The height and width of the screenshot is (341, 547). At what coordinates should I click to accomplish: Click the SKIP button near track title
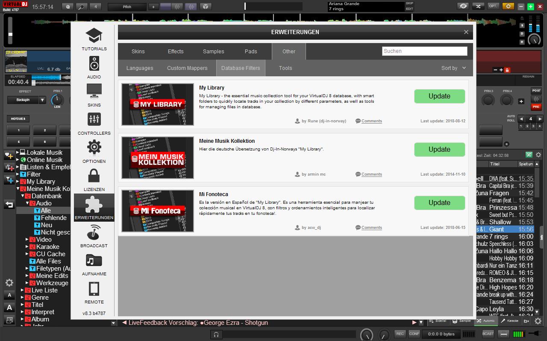coord(409,3)
